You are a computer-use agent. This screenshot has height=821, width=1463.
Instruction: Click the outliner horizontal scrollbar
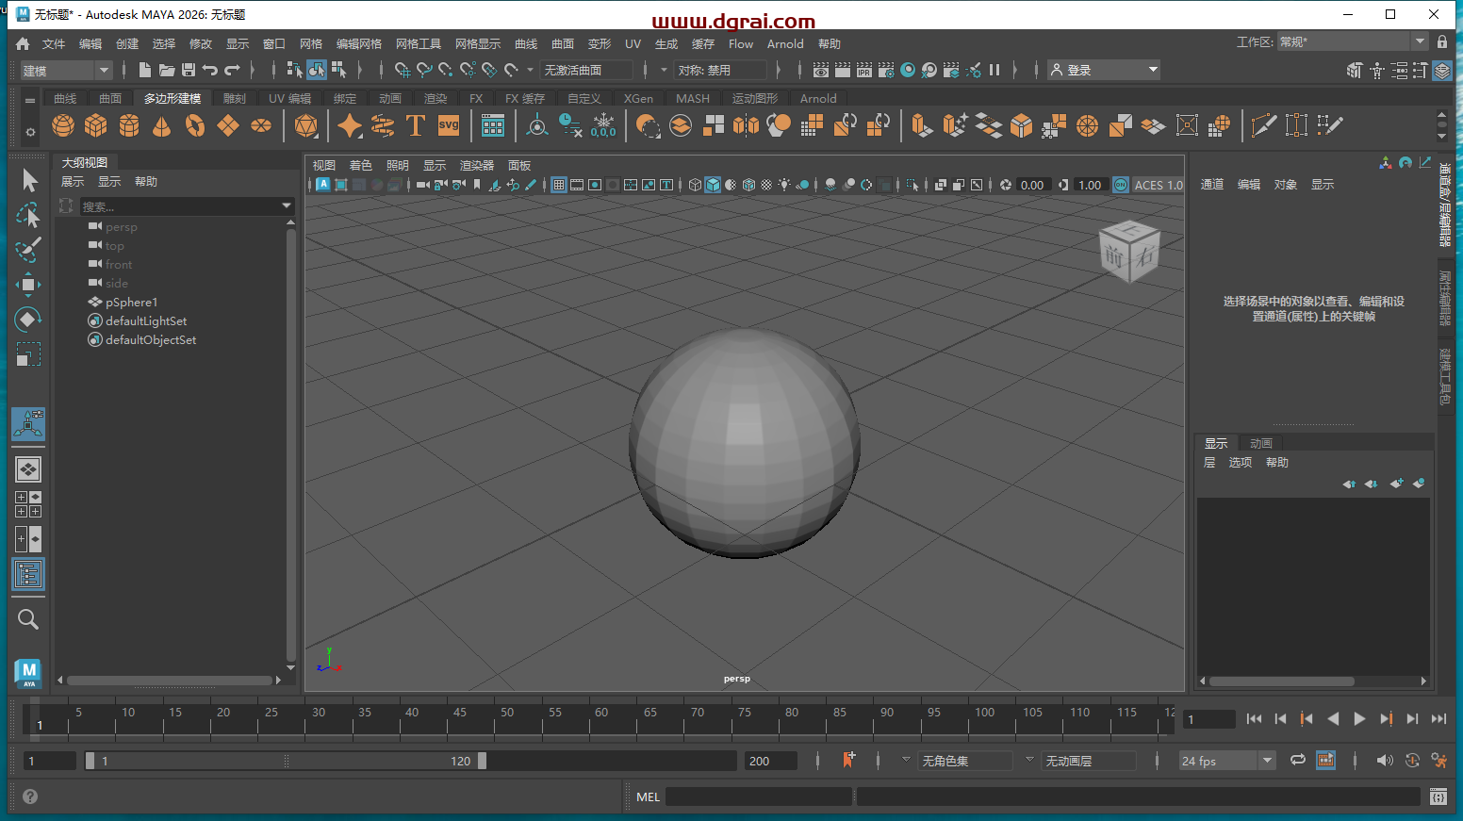click(170, 680)
